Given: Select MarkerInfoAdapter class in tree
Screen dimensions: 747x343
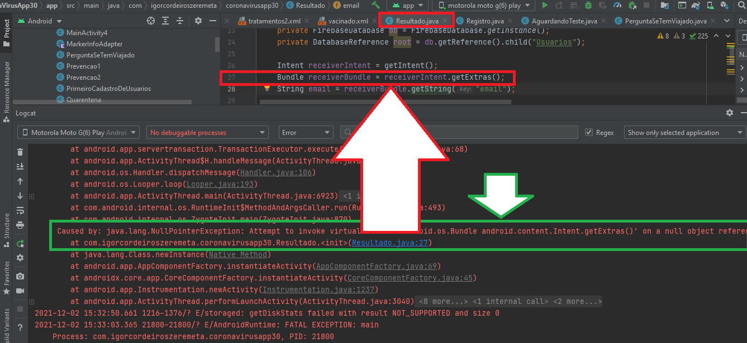Looking at the screenshot, I should (x=94, y=44).
